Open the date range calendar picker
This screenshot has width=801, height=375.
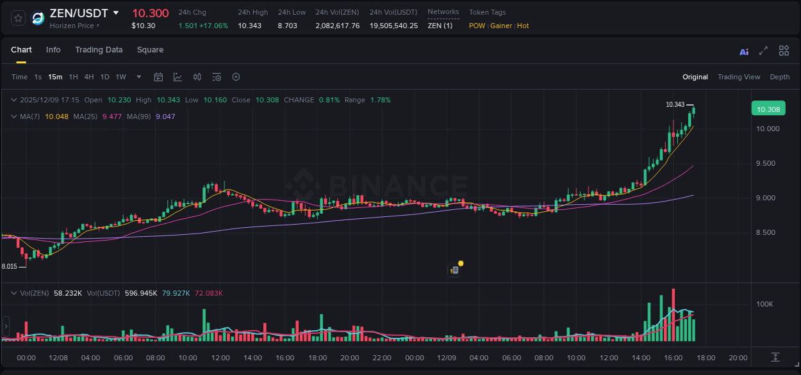click(158, 77)
